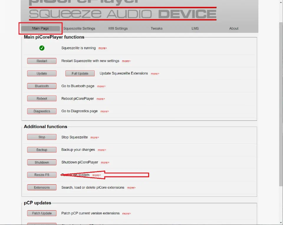This screenshot has height=225, width=283.
Task: Open the LMS tab
Action: pyautogui.click(x=195, y=28)
